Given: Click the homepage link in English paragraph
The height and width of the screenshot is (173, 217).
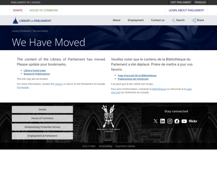Looking at the screenshot, I should click(23, 87).
